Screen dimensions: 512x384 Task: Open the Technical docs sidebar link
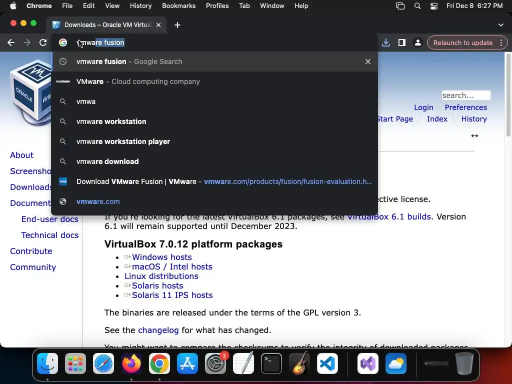[x=49, y=235]
